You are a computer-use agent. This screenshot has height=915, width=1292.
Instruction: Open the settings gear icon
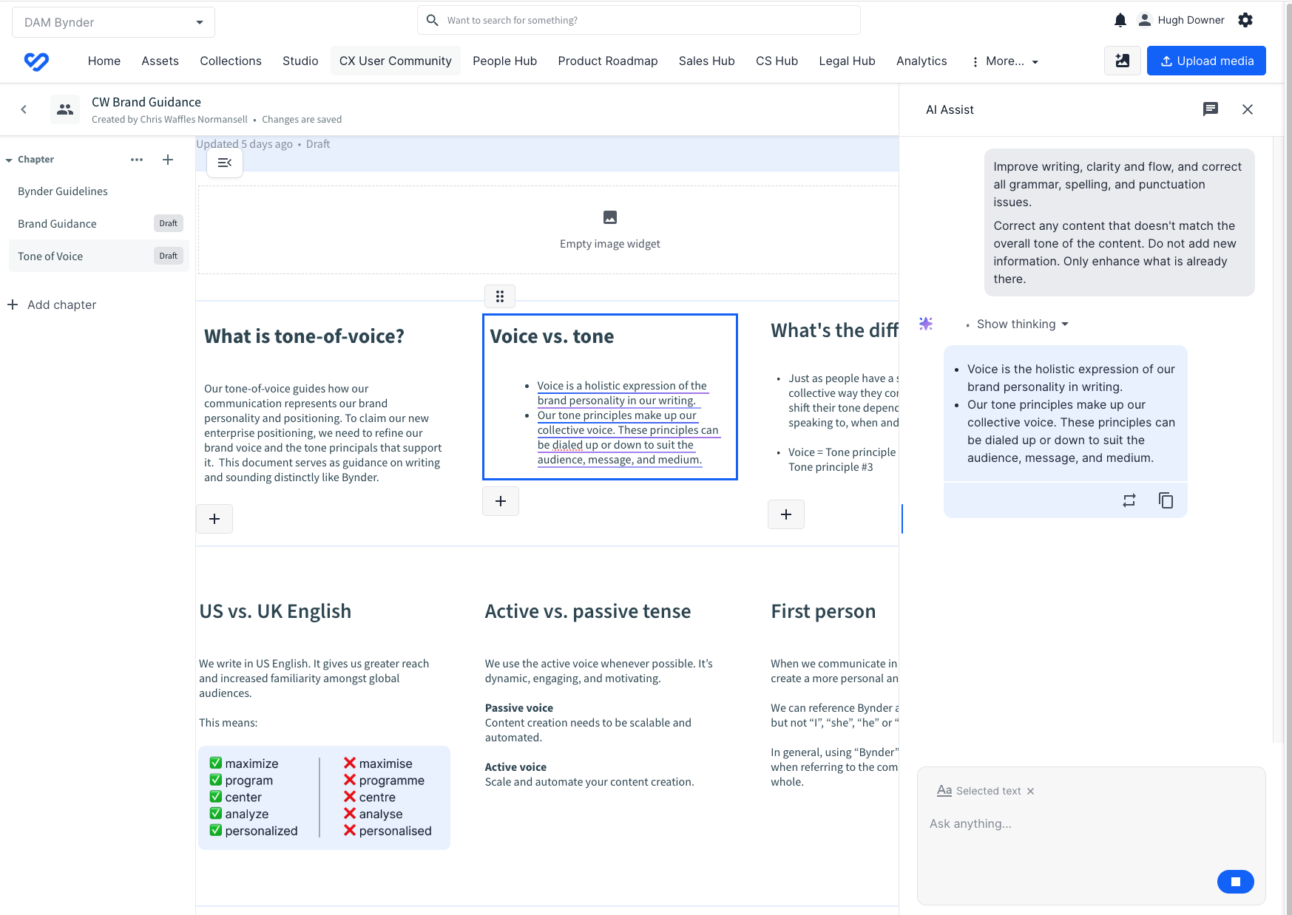pos(1245,20)
